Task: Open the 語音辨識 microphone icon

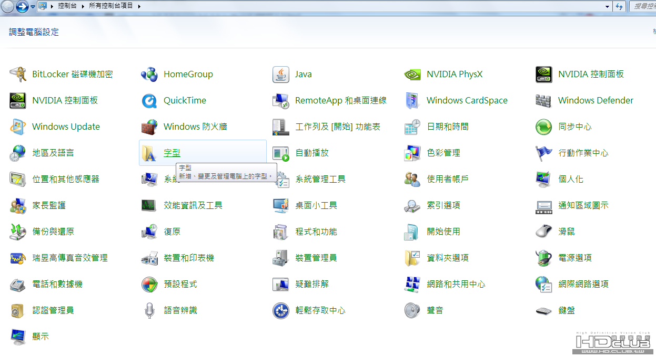Action: click(x=149, y=311)
